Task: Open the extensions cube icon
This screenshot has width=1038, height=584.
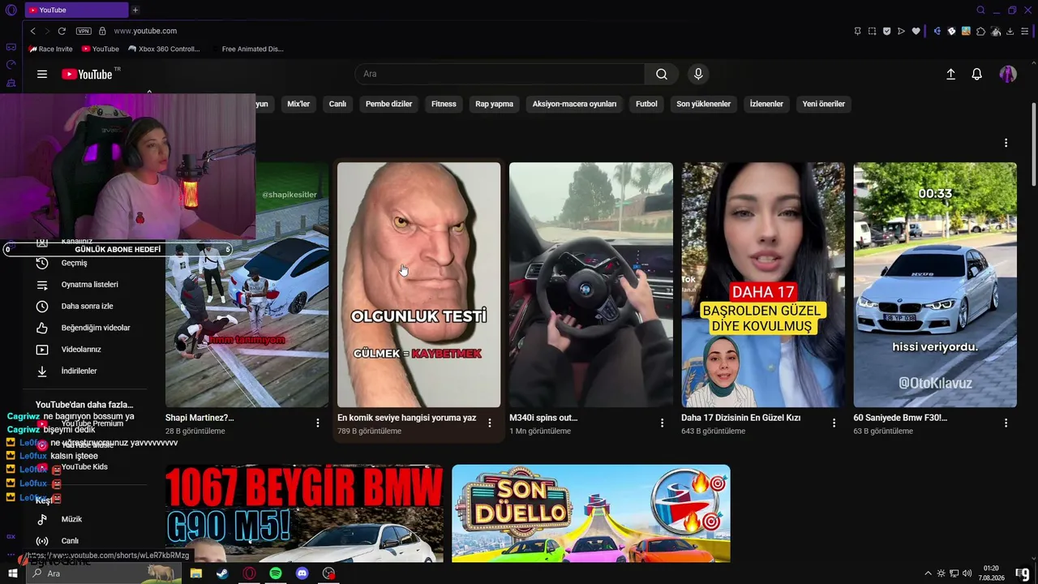Action: point(980,31)
